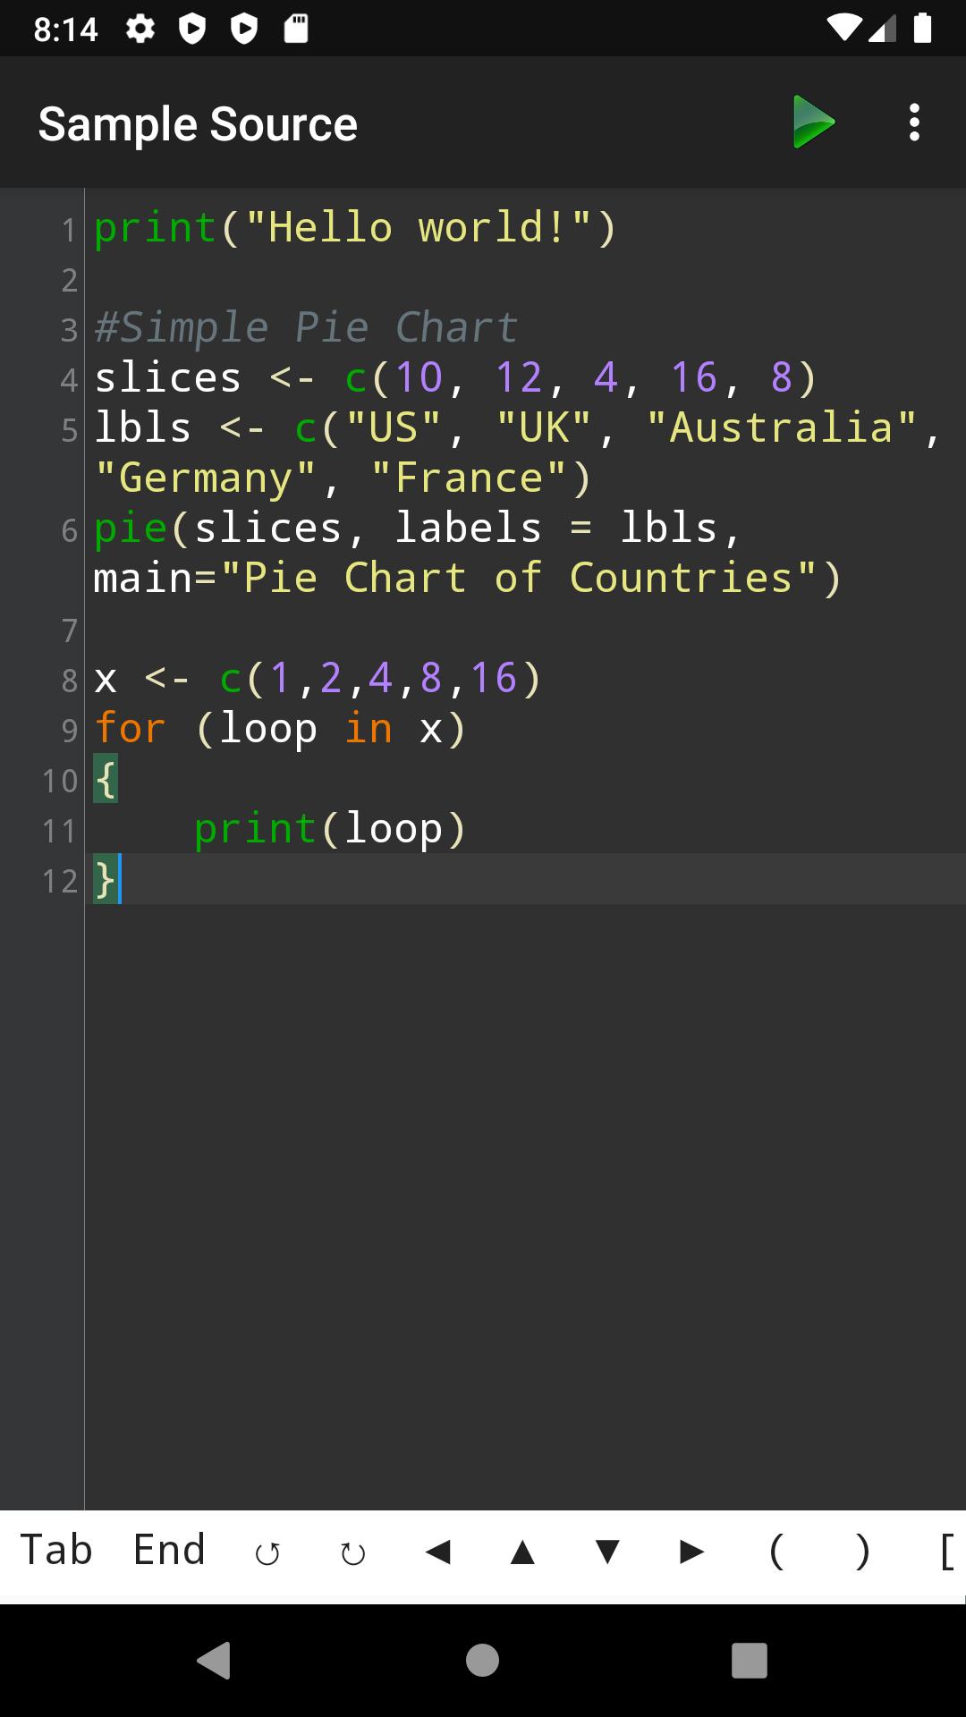
Task: Open the three-dot overflow menu
Action: coord(913,123)
